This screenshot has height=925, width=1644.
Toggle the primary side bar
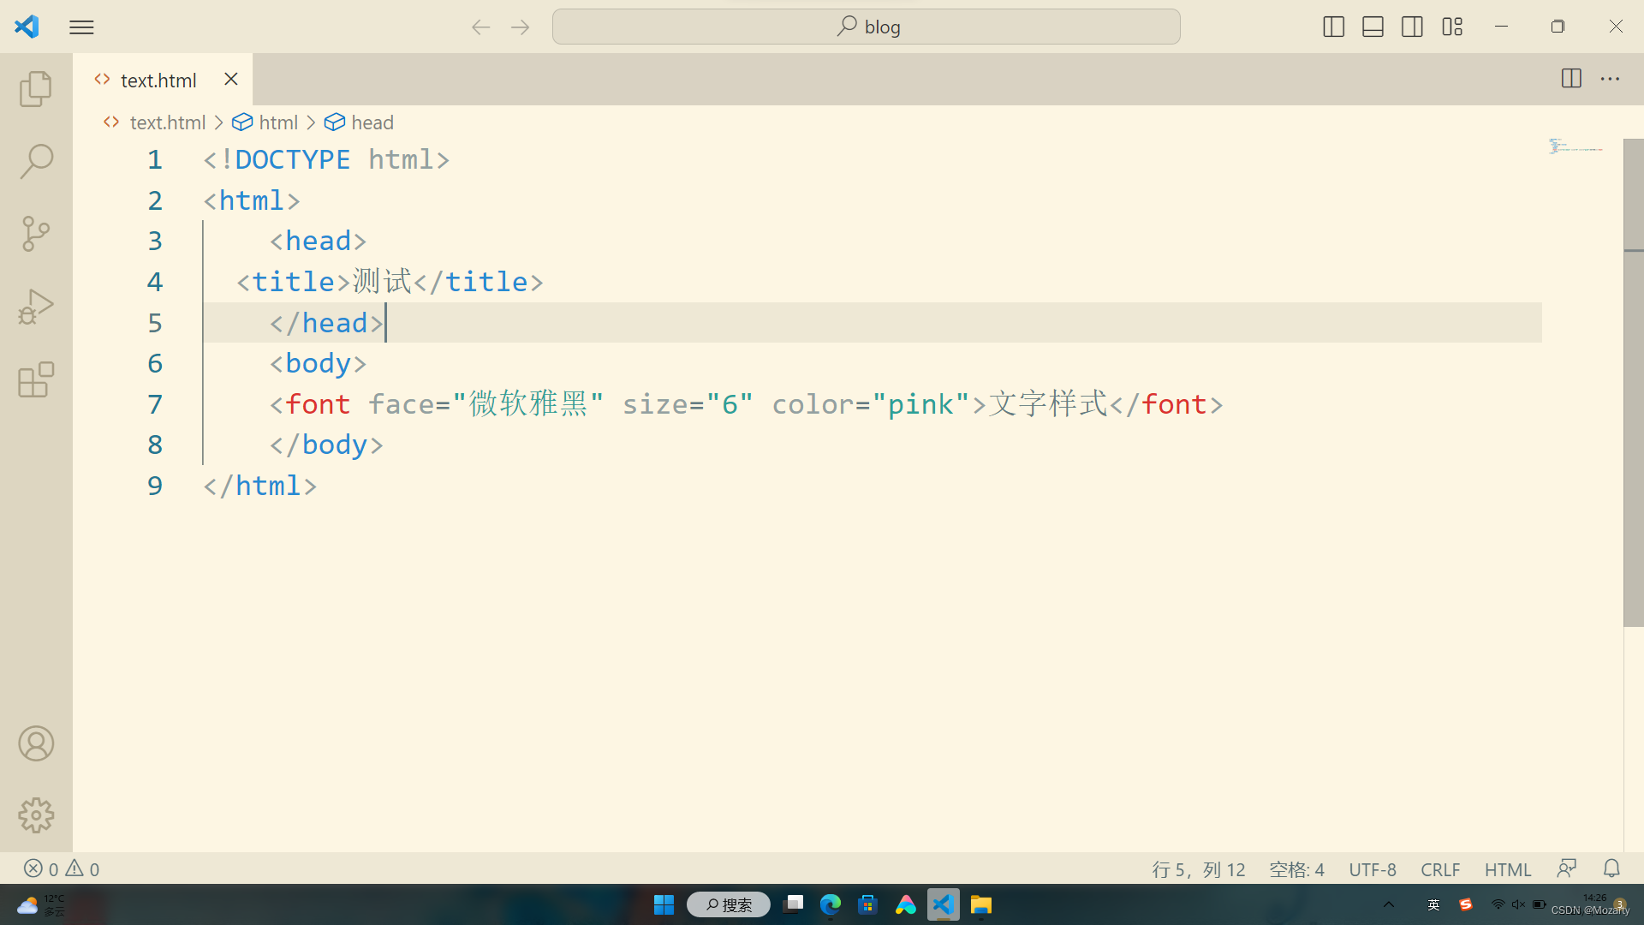pos(1333,27)
